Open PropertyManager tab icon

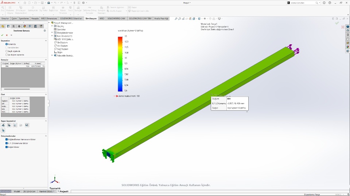[8, 26]
